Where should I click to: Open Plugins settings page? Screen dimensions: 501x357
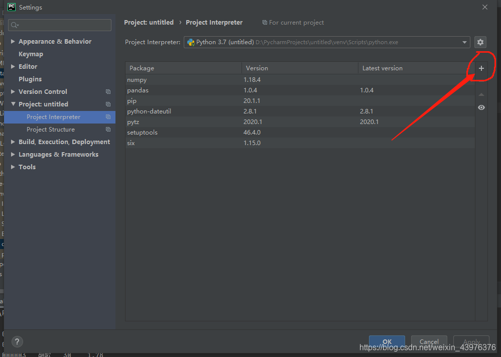(x=30, y=79)
